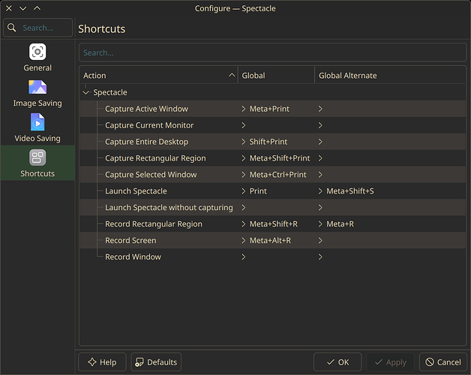This screenshot has width=471, height=375.
Task: Select the Record Rectangular Region row
Action: click(273, 223)
